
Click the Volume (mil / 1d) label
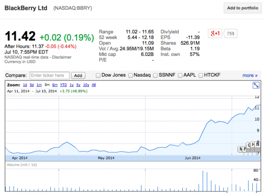coord(22,165)
